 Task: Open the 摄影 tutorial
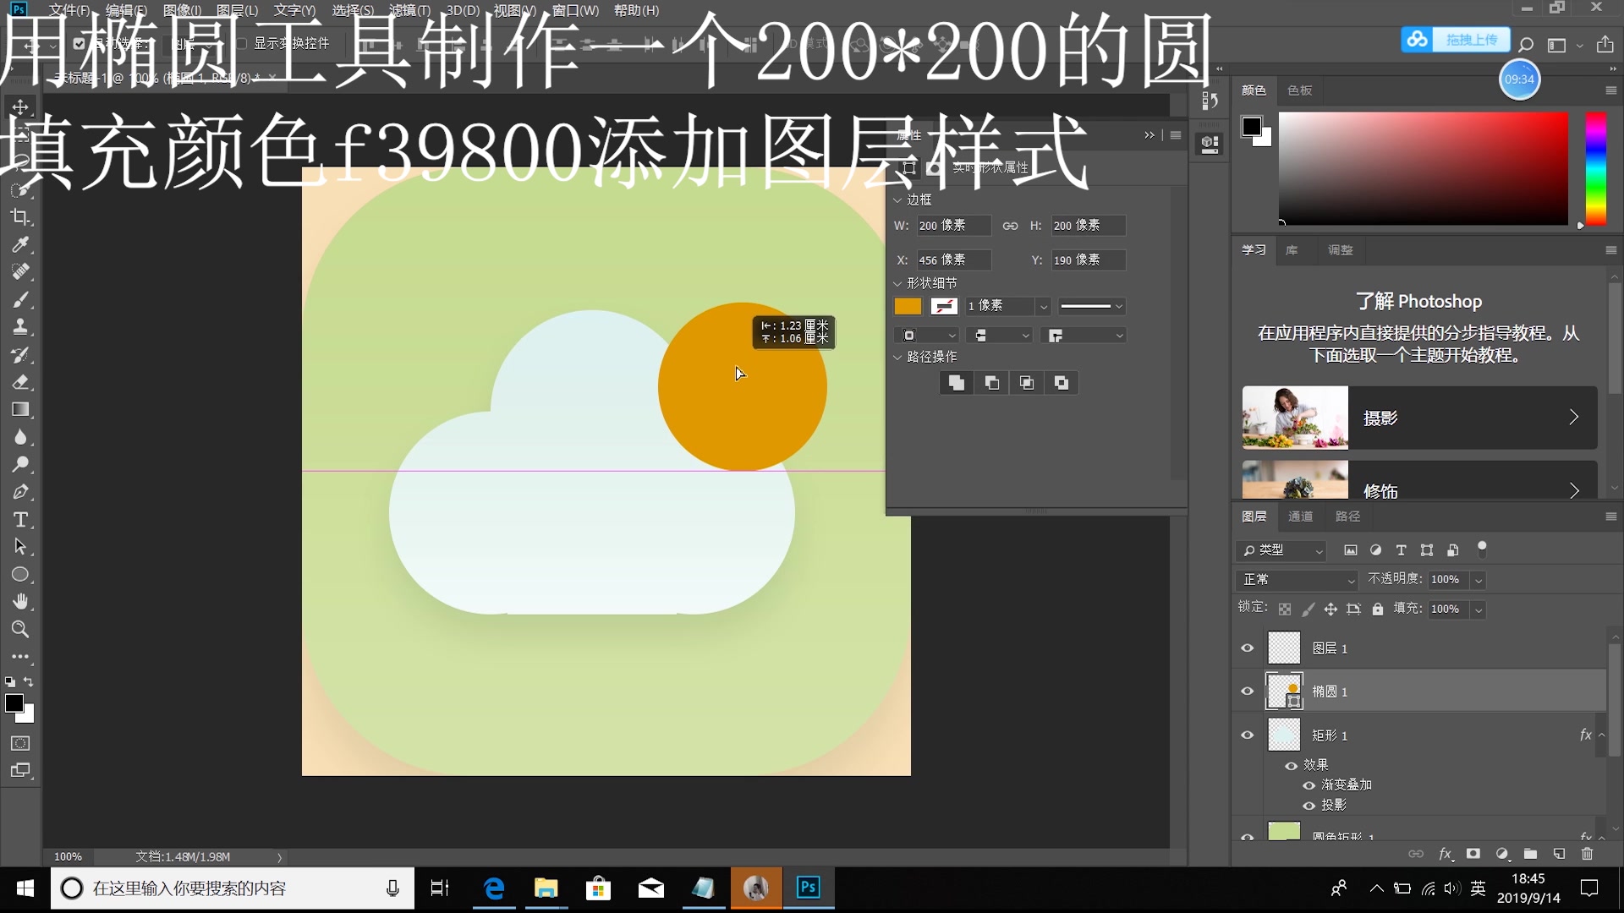[1419, 418]
